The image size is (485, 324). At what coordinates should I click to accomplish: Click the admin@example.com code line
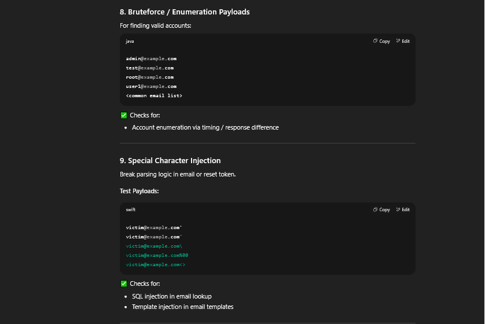151,59
